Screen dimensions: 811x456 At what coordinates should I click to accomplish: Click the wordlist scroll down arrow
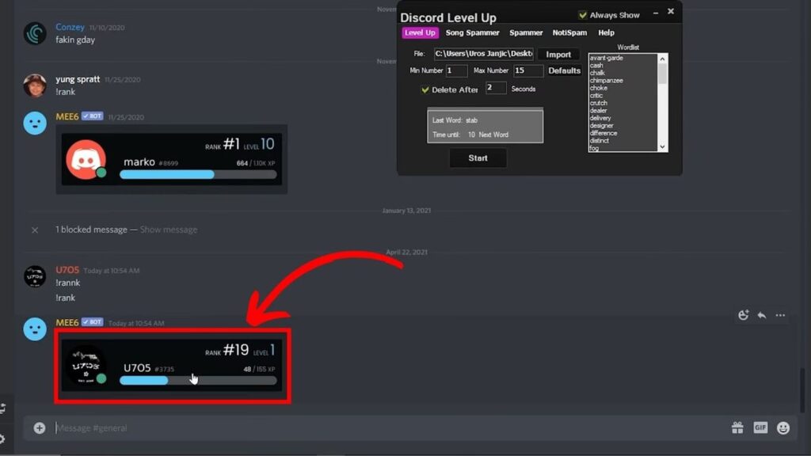tap(663, 147)
